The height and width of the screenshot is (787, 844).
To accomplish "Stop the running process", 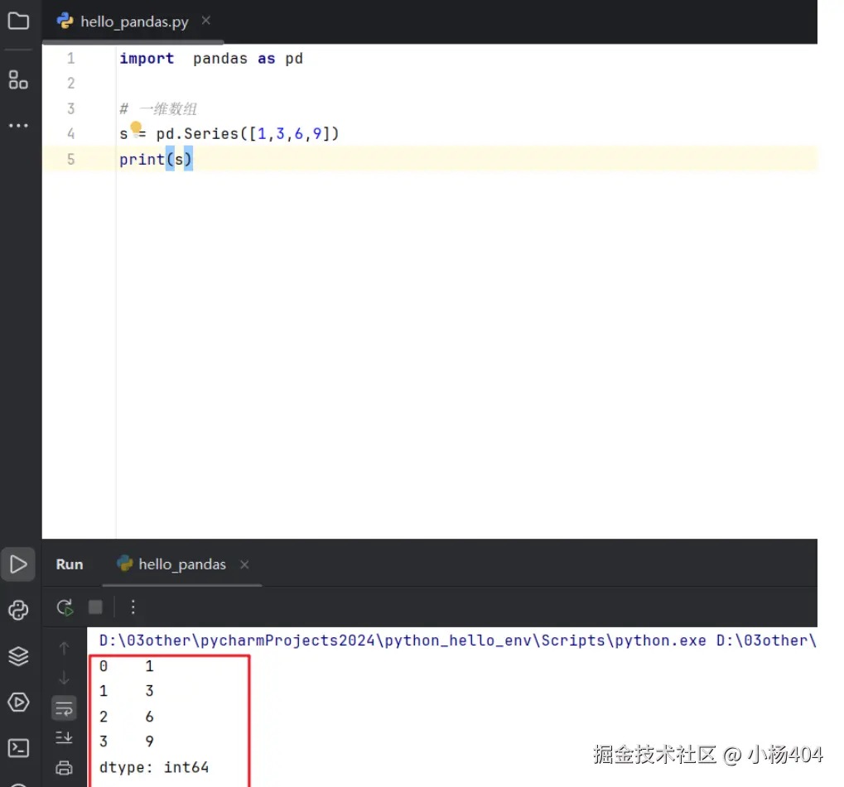I will pos(95,607).
